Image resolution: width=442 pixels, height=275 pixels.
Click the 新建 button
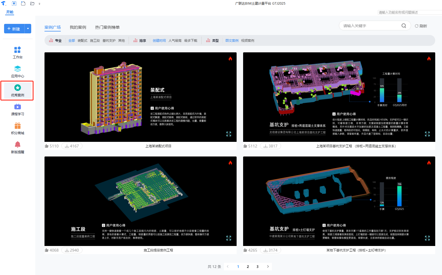[14, 29]
